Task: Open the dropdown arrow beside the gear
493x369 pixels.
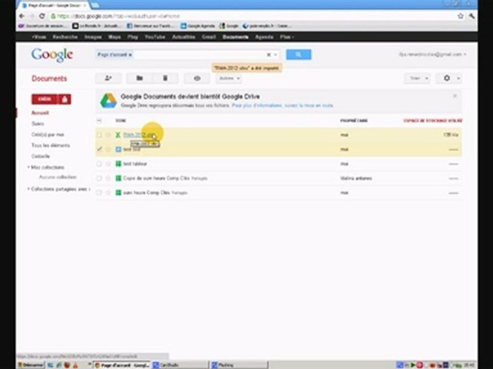Action: (459, 78)
